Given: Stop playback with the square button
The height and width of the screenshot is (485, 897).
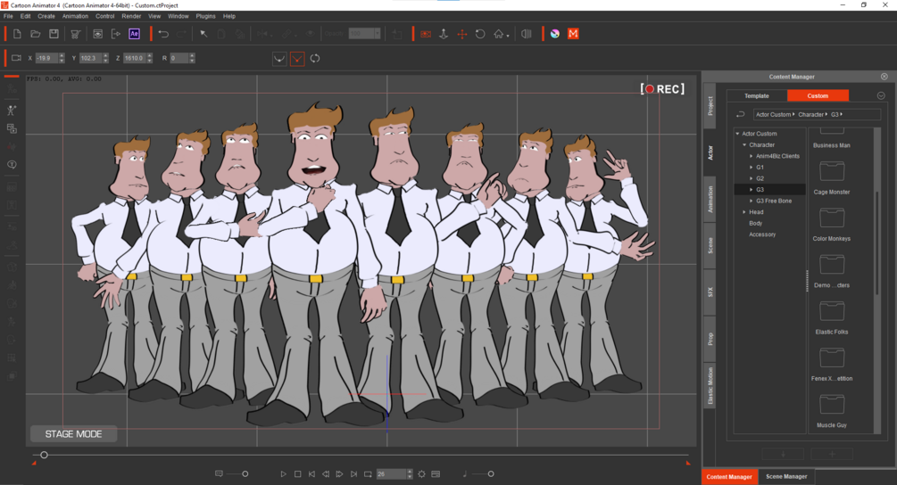Looking at the screenshot, I should click(x=297, y=474).
